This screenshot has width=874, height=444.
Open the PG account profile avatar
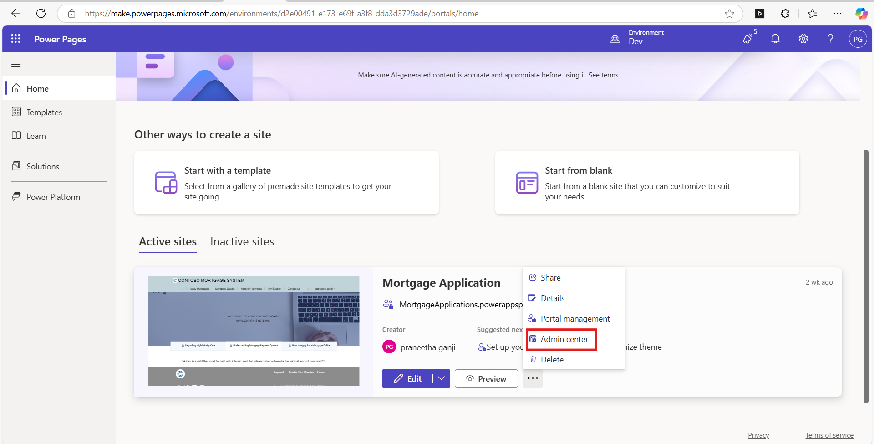858,39
